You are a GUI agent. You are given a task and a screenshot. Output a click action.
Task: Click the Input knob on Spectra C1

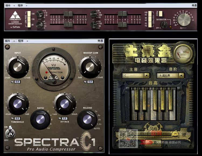(x=18, y=67)
